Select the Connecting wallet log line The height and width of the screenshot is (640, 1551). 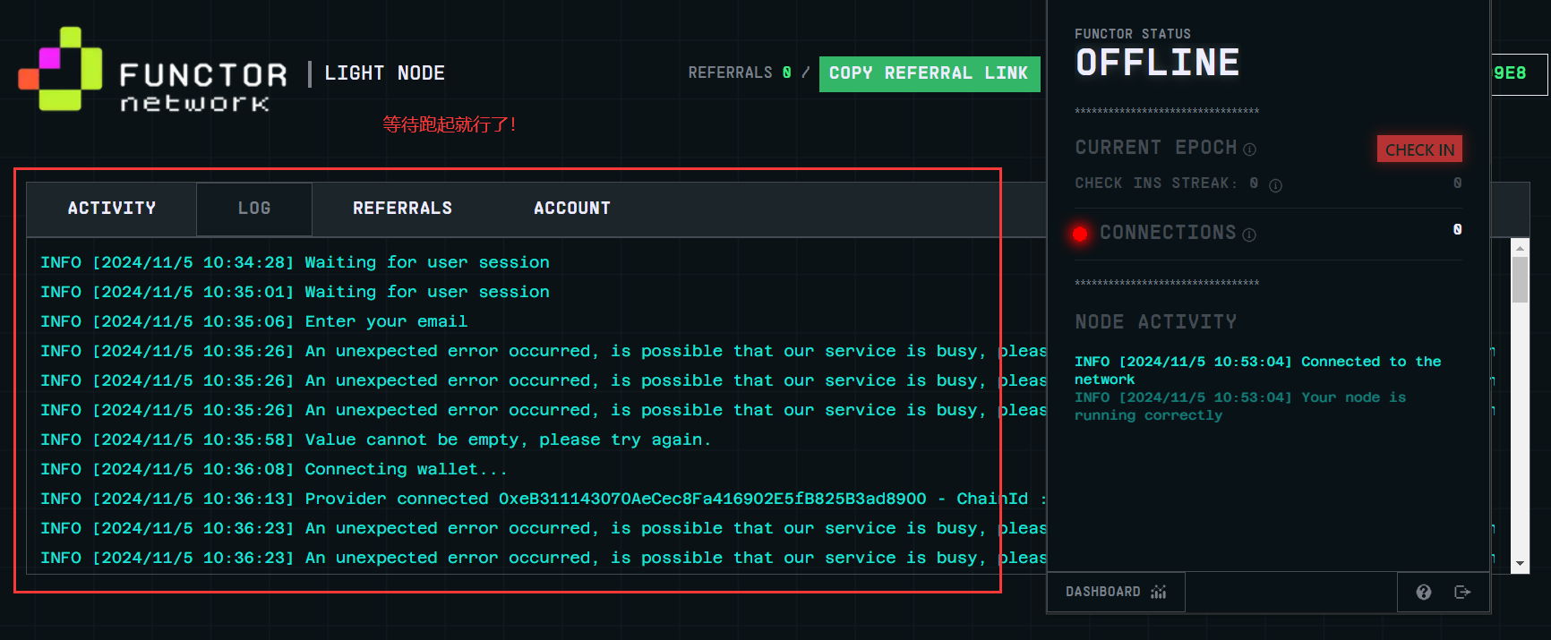click(x=273, y=469)
